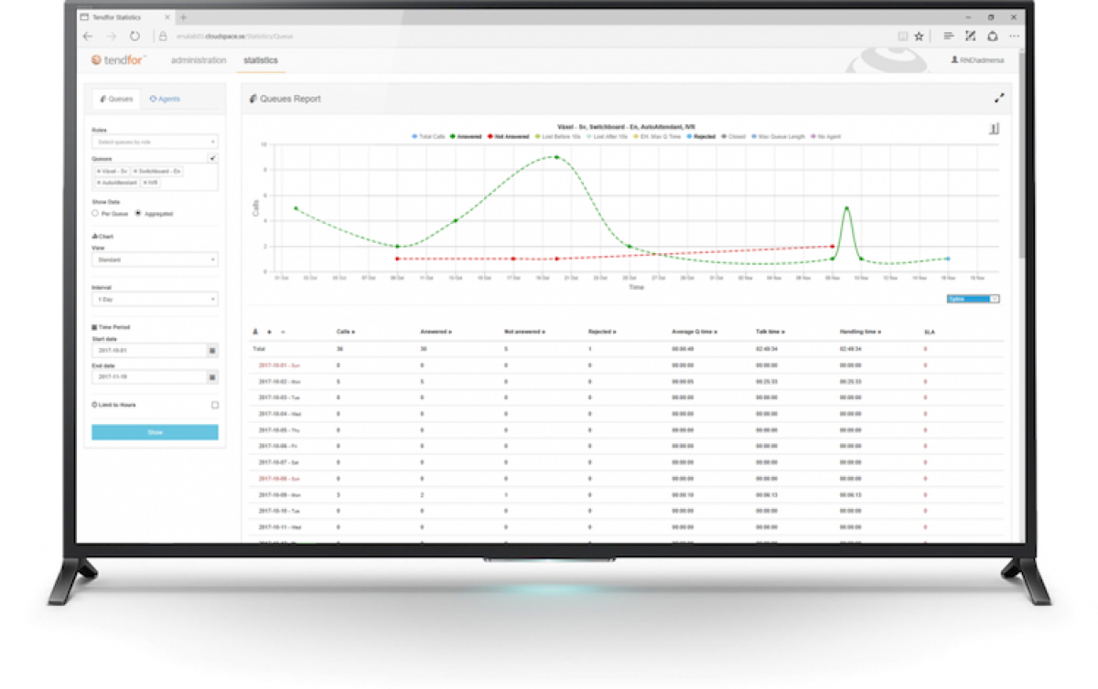This screenshot has width=1098, height=689.
Task: Collapse table rows with minus icon
Action: [283, 332]
